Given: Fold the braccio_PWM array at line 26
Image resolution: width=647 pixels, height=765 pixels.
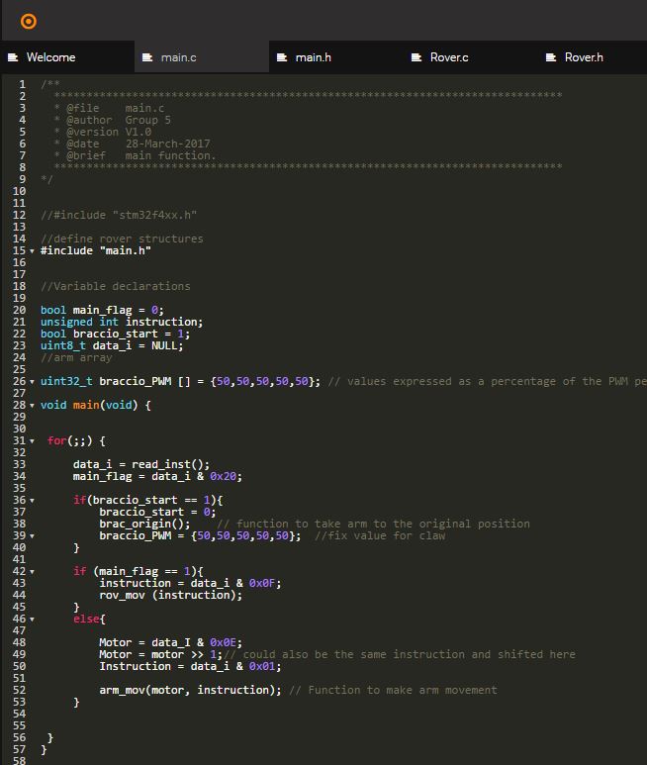Looking at the screenshot, I should point(32,382).
